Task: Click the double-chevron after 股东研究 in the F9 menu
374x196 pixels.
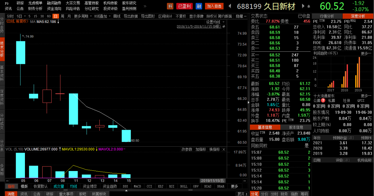Action: coord(145,6)
